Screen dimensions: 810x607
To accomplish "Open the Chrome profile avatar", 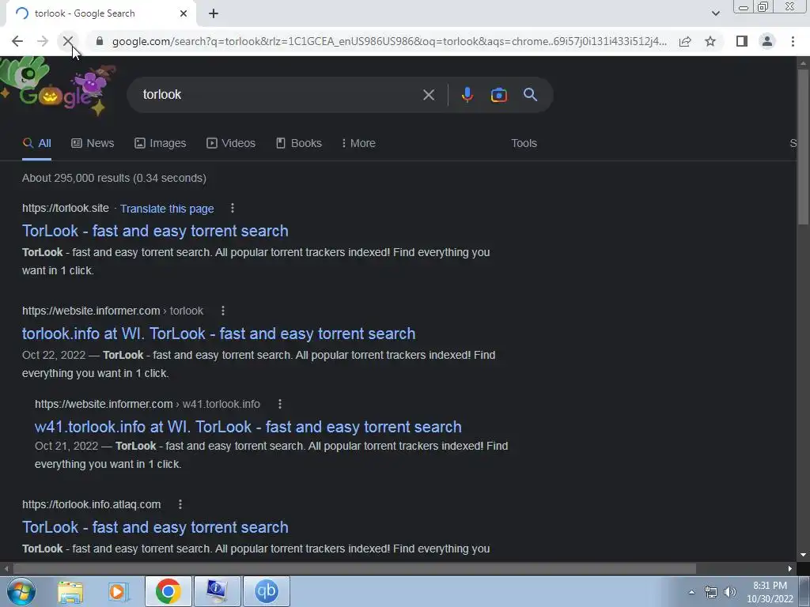I will (x=767, y=41).
